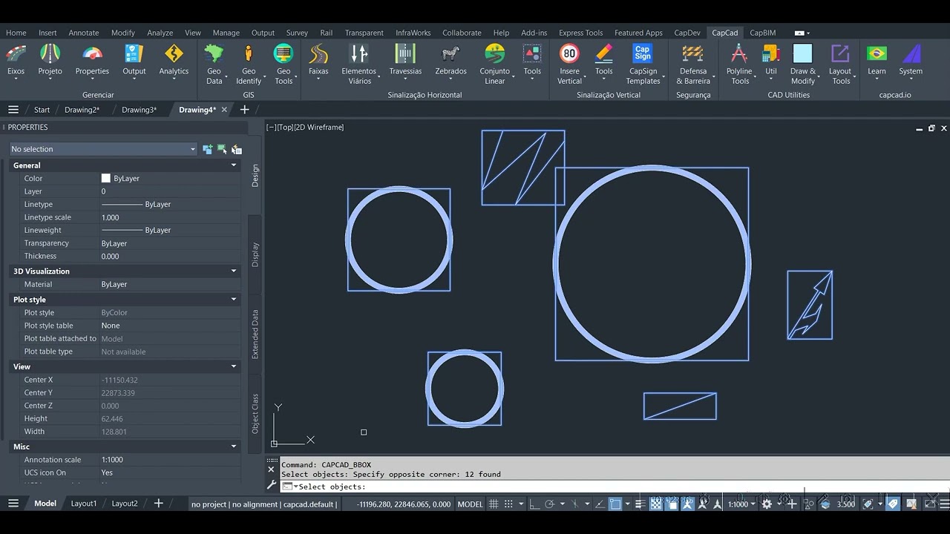Add a new layout with plus button

pos(158,504)
